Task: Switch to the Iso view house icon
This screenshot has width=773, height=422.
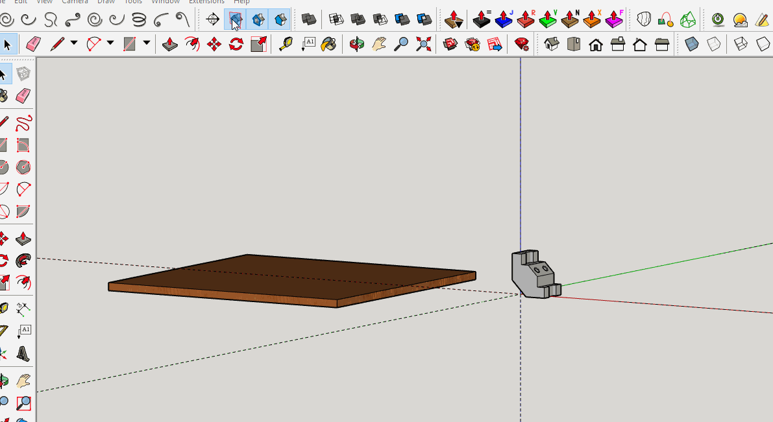Action: (x=552, y=44)
